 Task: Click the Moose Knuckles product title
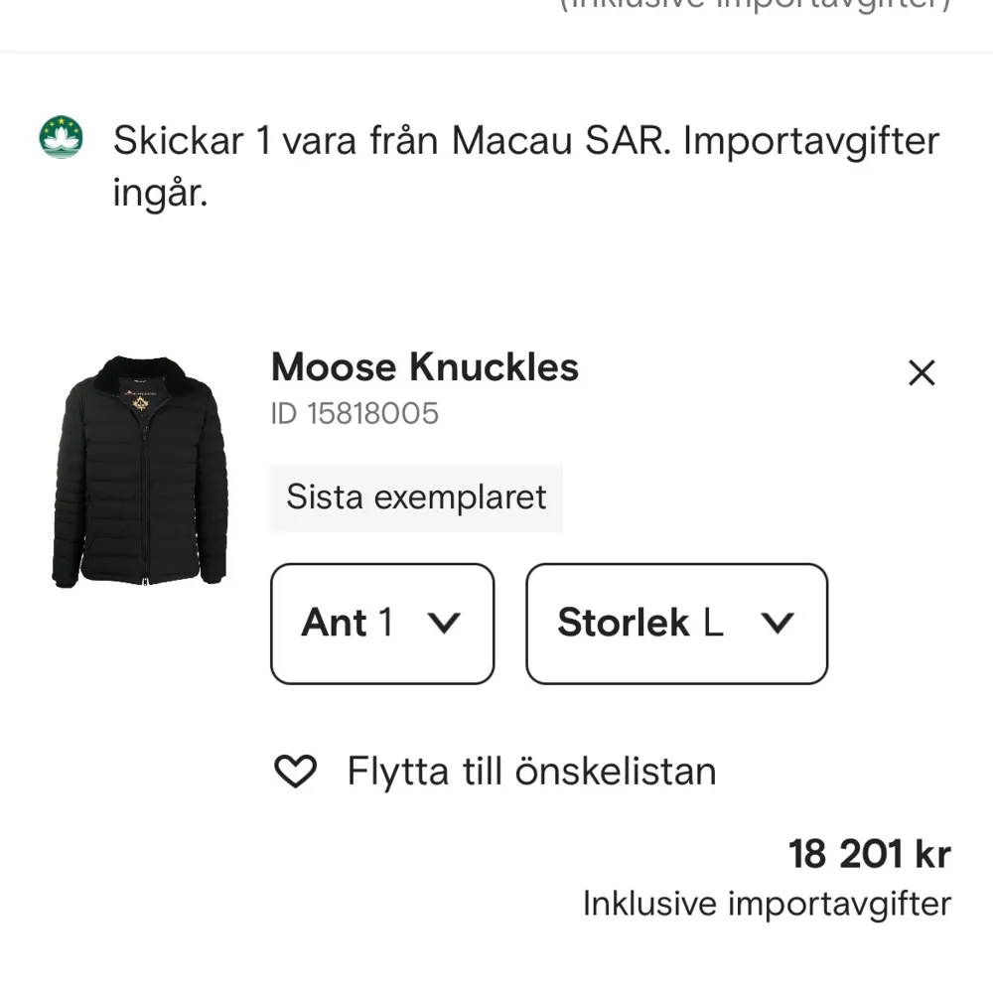coord(424,367)
